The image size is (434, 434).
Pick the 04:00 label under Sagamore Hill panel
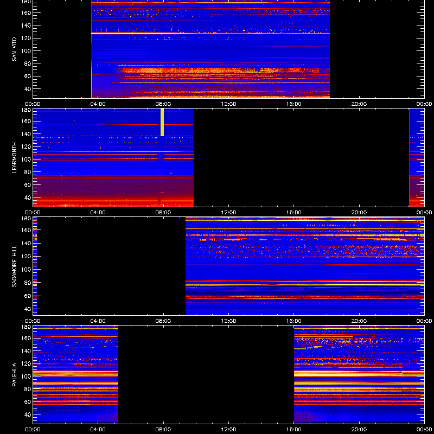pos(98,321)
